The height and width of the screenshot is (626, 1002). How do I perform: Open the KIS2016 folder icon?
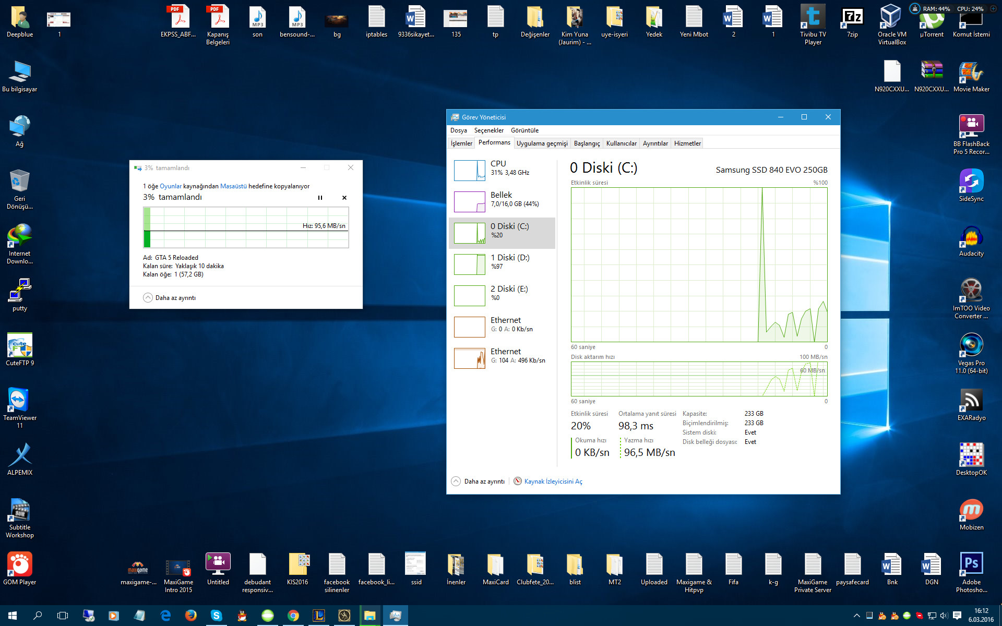click(x=297, y=569)
